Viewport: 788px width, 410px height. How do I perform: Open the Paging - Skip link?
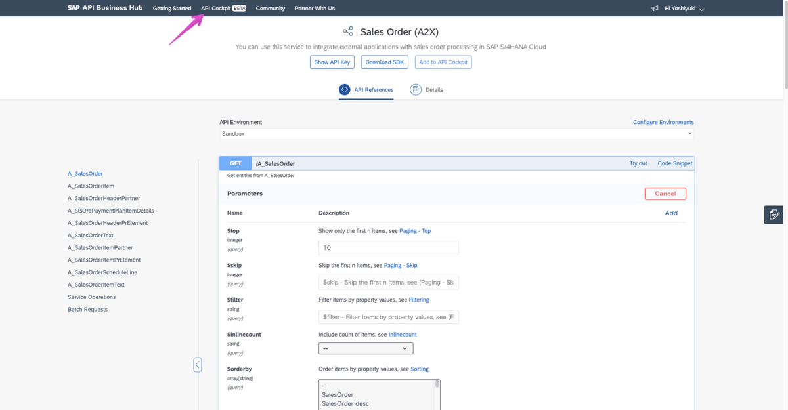(x=401, y=266)
